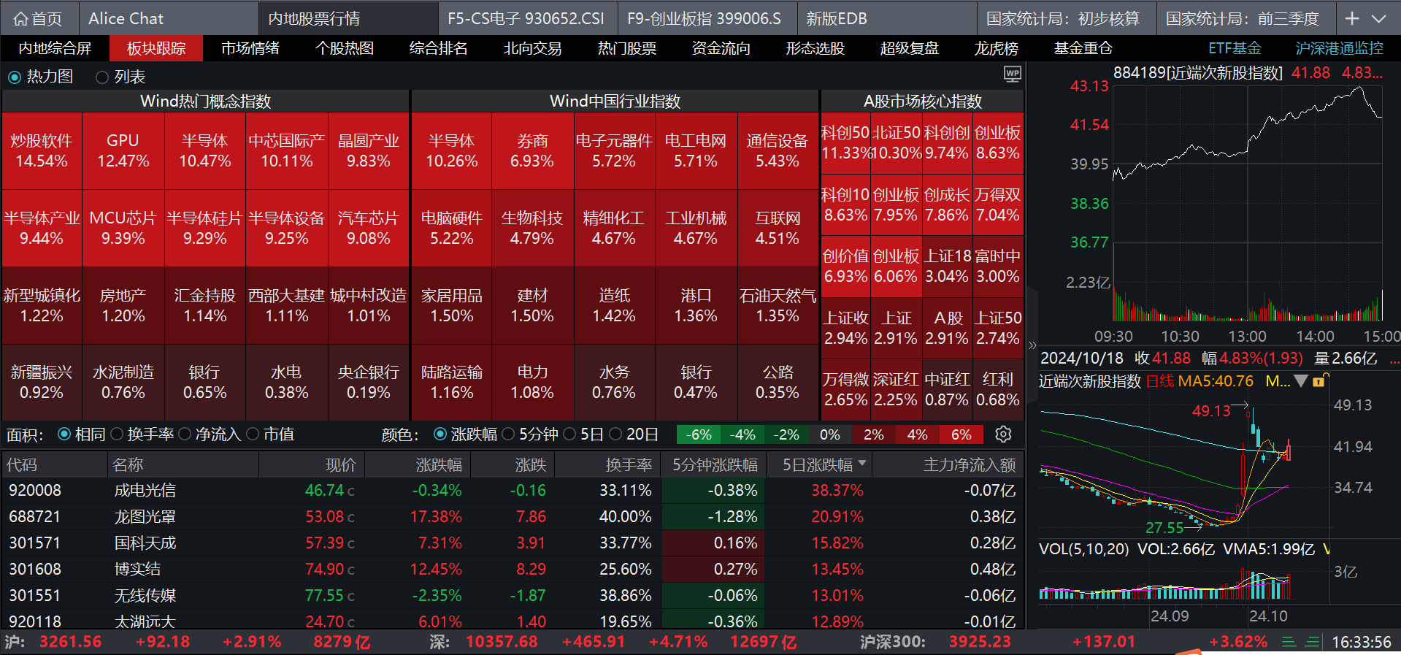Click the 炒股软件 heatmap tile
The width and height of the screenshot is (1401, 655).
pos(42,150)
